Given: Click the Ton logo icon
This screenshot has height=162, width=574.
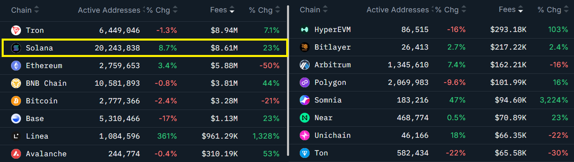Looking at the screenshot, I should (x=305, y=153).
